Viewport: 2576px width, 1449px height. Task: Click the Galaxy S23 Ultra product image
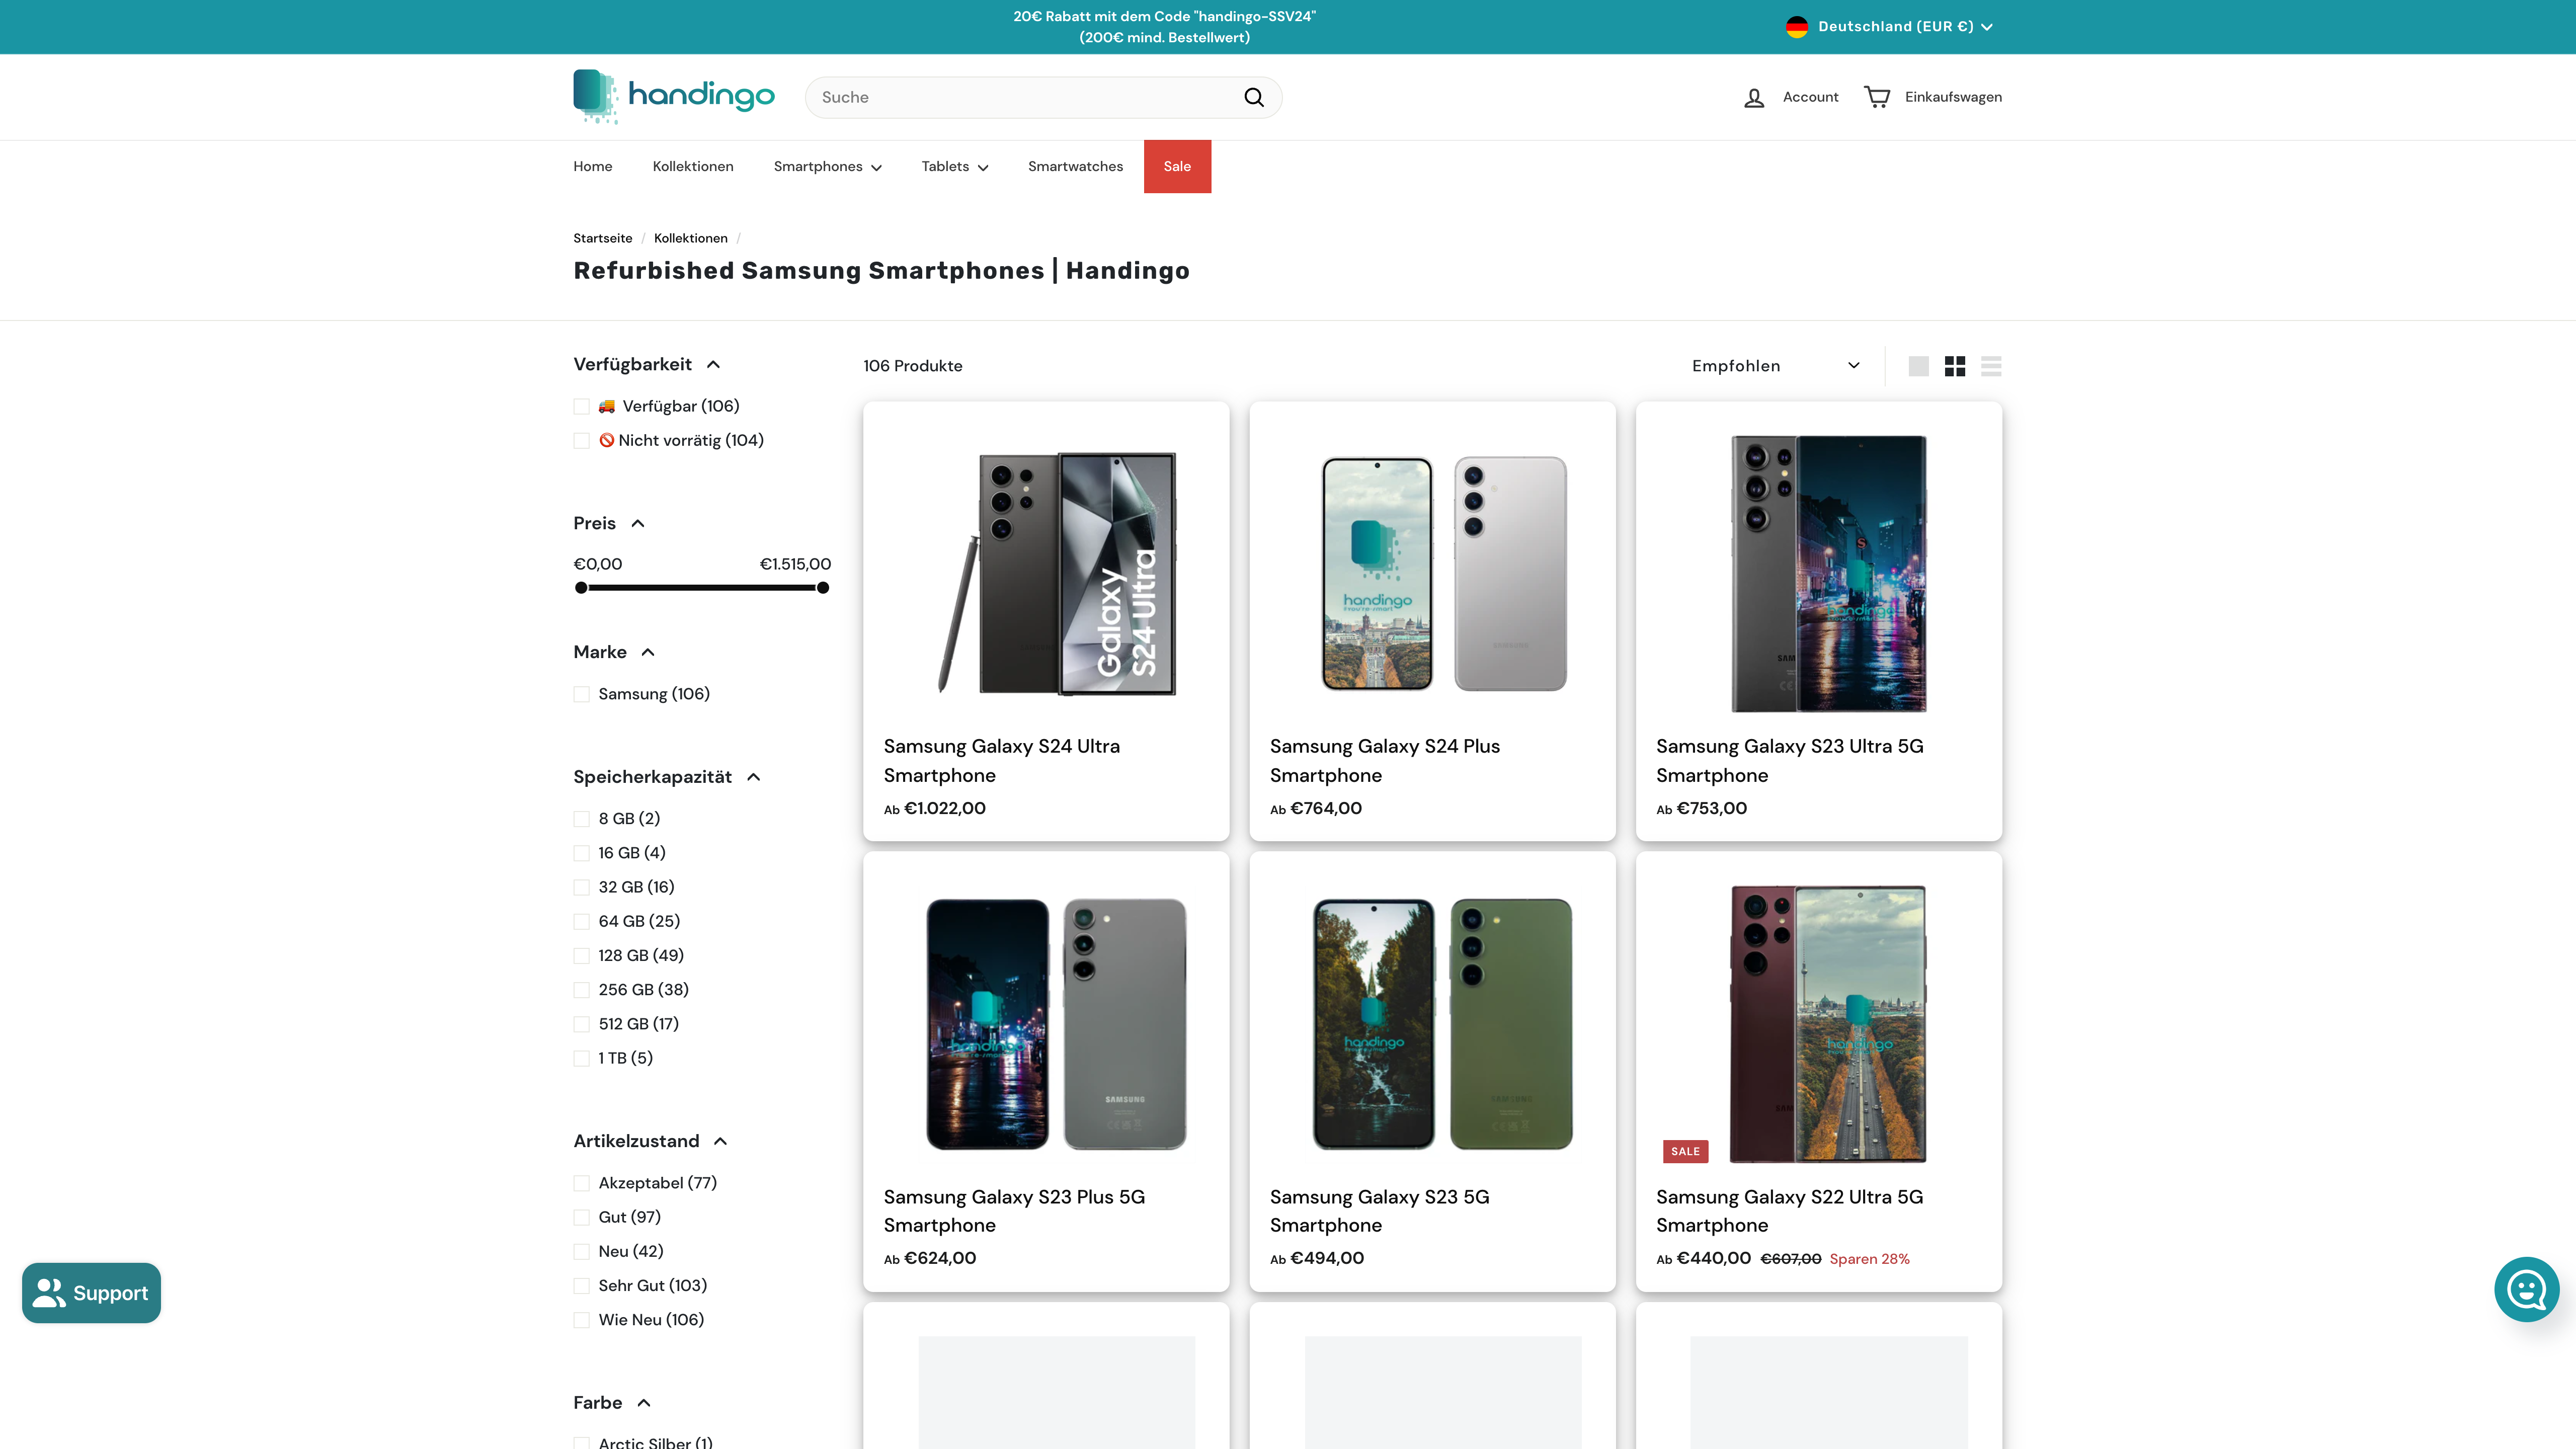(1828, 574)
